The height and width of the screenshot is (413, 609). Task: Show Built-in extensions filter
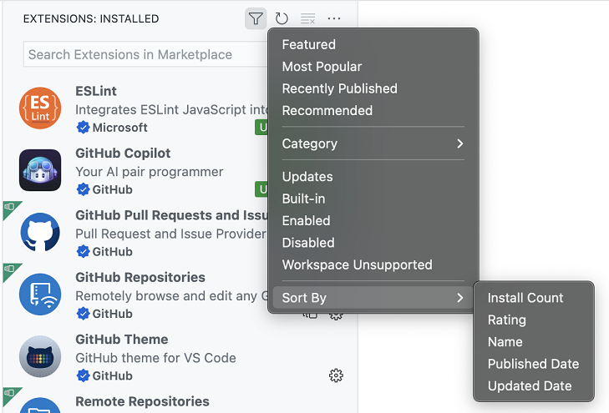[x=303, y=199]
